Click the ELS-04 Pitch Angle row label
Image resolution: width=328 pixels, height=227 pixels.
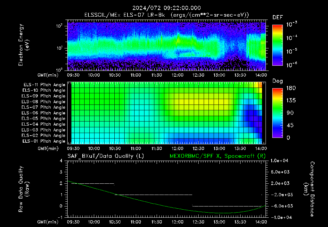tap(44, 124)
